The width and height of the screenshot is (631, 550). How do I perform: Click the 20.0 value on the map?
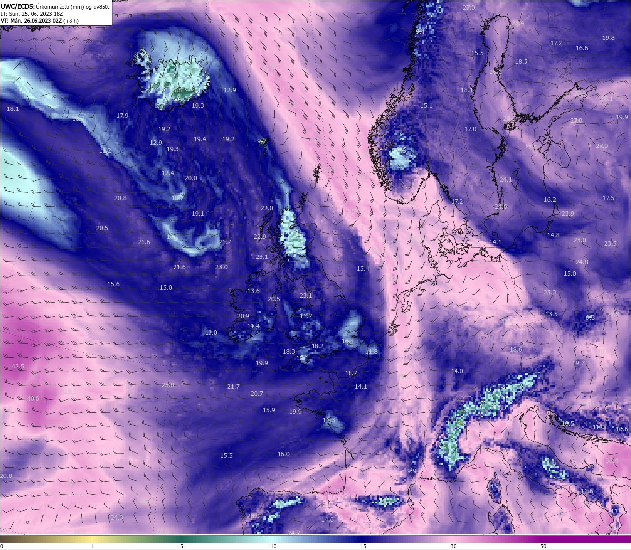(191, 178)
